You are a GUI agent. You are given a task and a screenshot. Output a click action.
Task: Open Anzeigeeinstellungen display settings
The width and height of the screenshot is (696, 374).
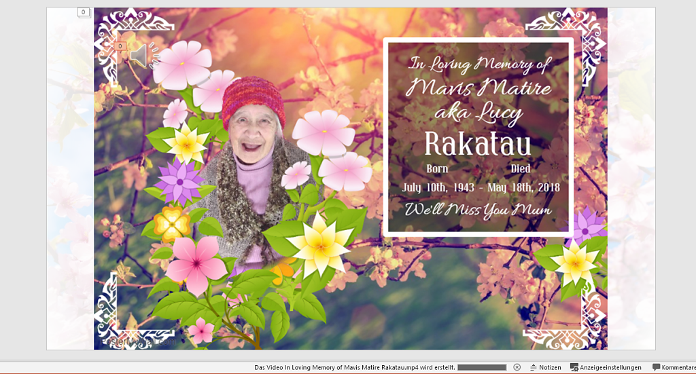click(606, 367)
